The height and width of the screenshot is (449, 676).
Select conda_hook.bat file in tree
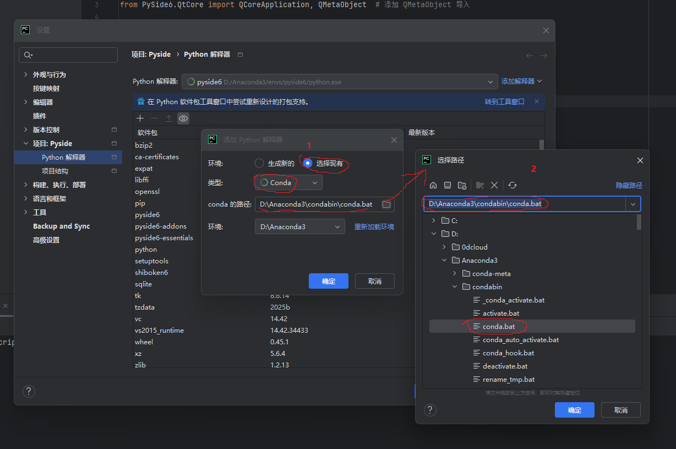click(x=508, y=353)
